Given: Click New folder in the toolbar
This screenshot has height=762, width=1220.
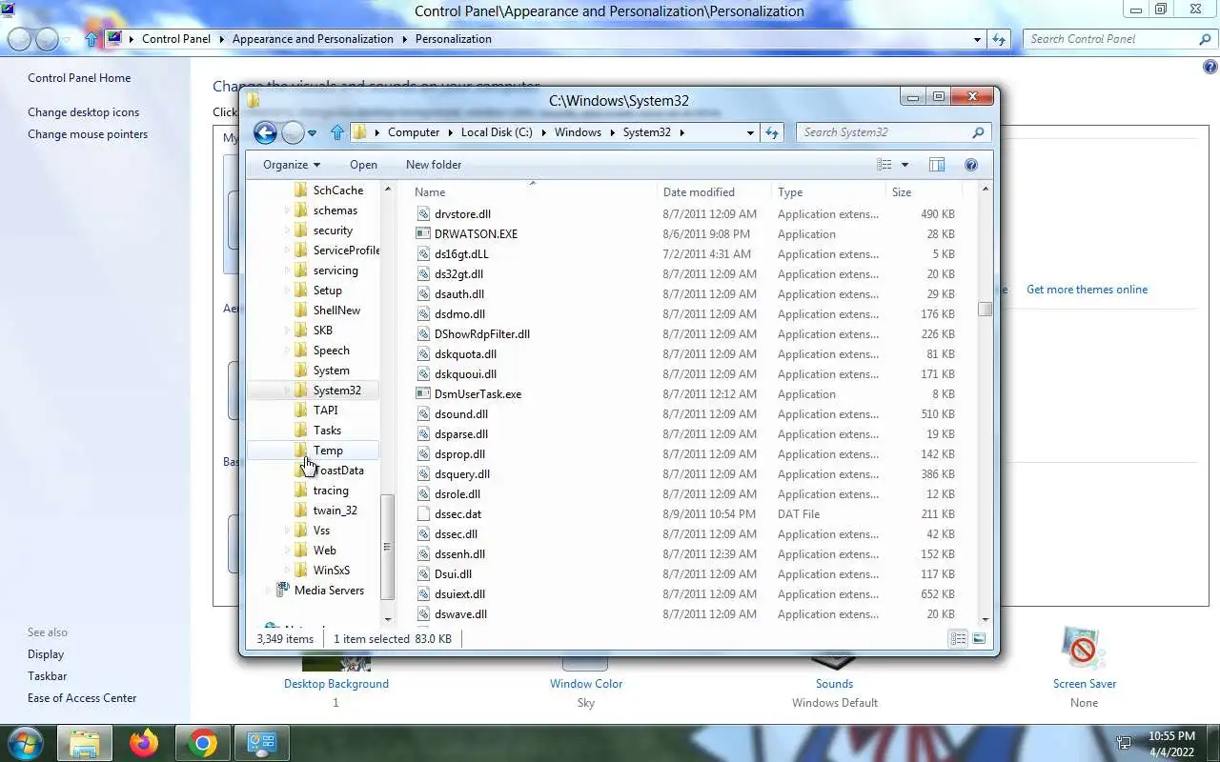Looking at the screenshot, I should coord(434,165).
